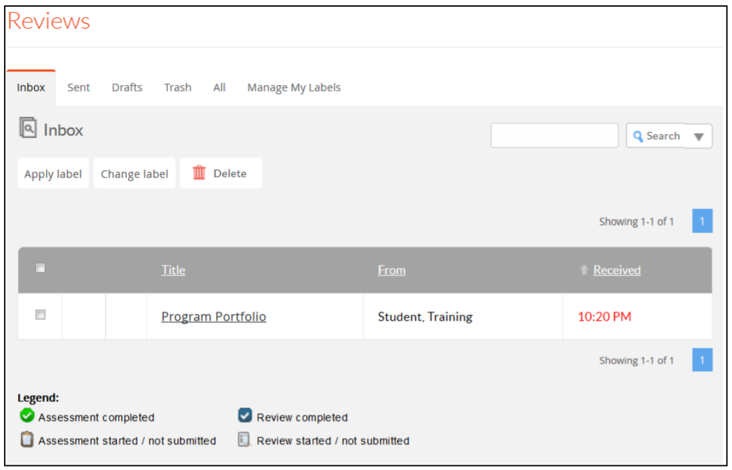Click the ascending sort arrow next to Received
The height and width of the screenshot is (470, 732).
[585, 269]
